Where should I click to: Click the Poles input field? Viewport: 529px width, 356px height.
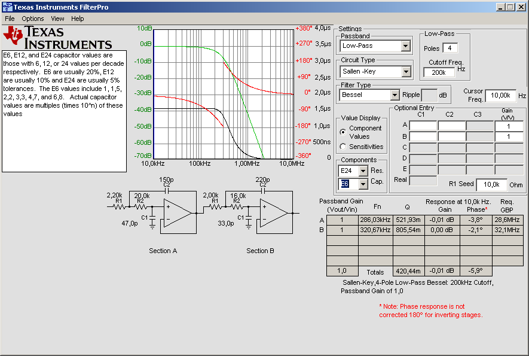(450, 48)
